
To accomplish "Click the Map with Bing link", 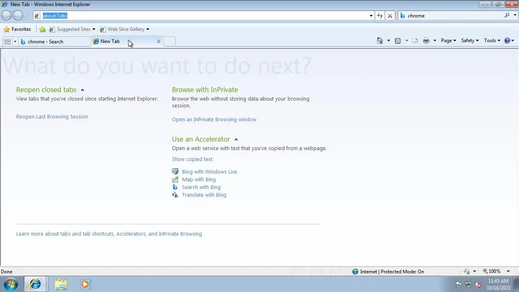I will [199, 179].
